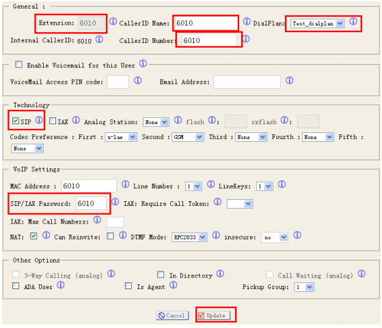Uncheck the SIP technology checkbox

pyautogui.click(x=16, y=121)
